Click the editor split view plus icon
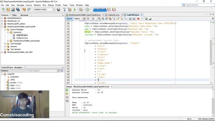The height and width of the screenshot is (121, 215). 213,19
